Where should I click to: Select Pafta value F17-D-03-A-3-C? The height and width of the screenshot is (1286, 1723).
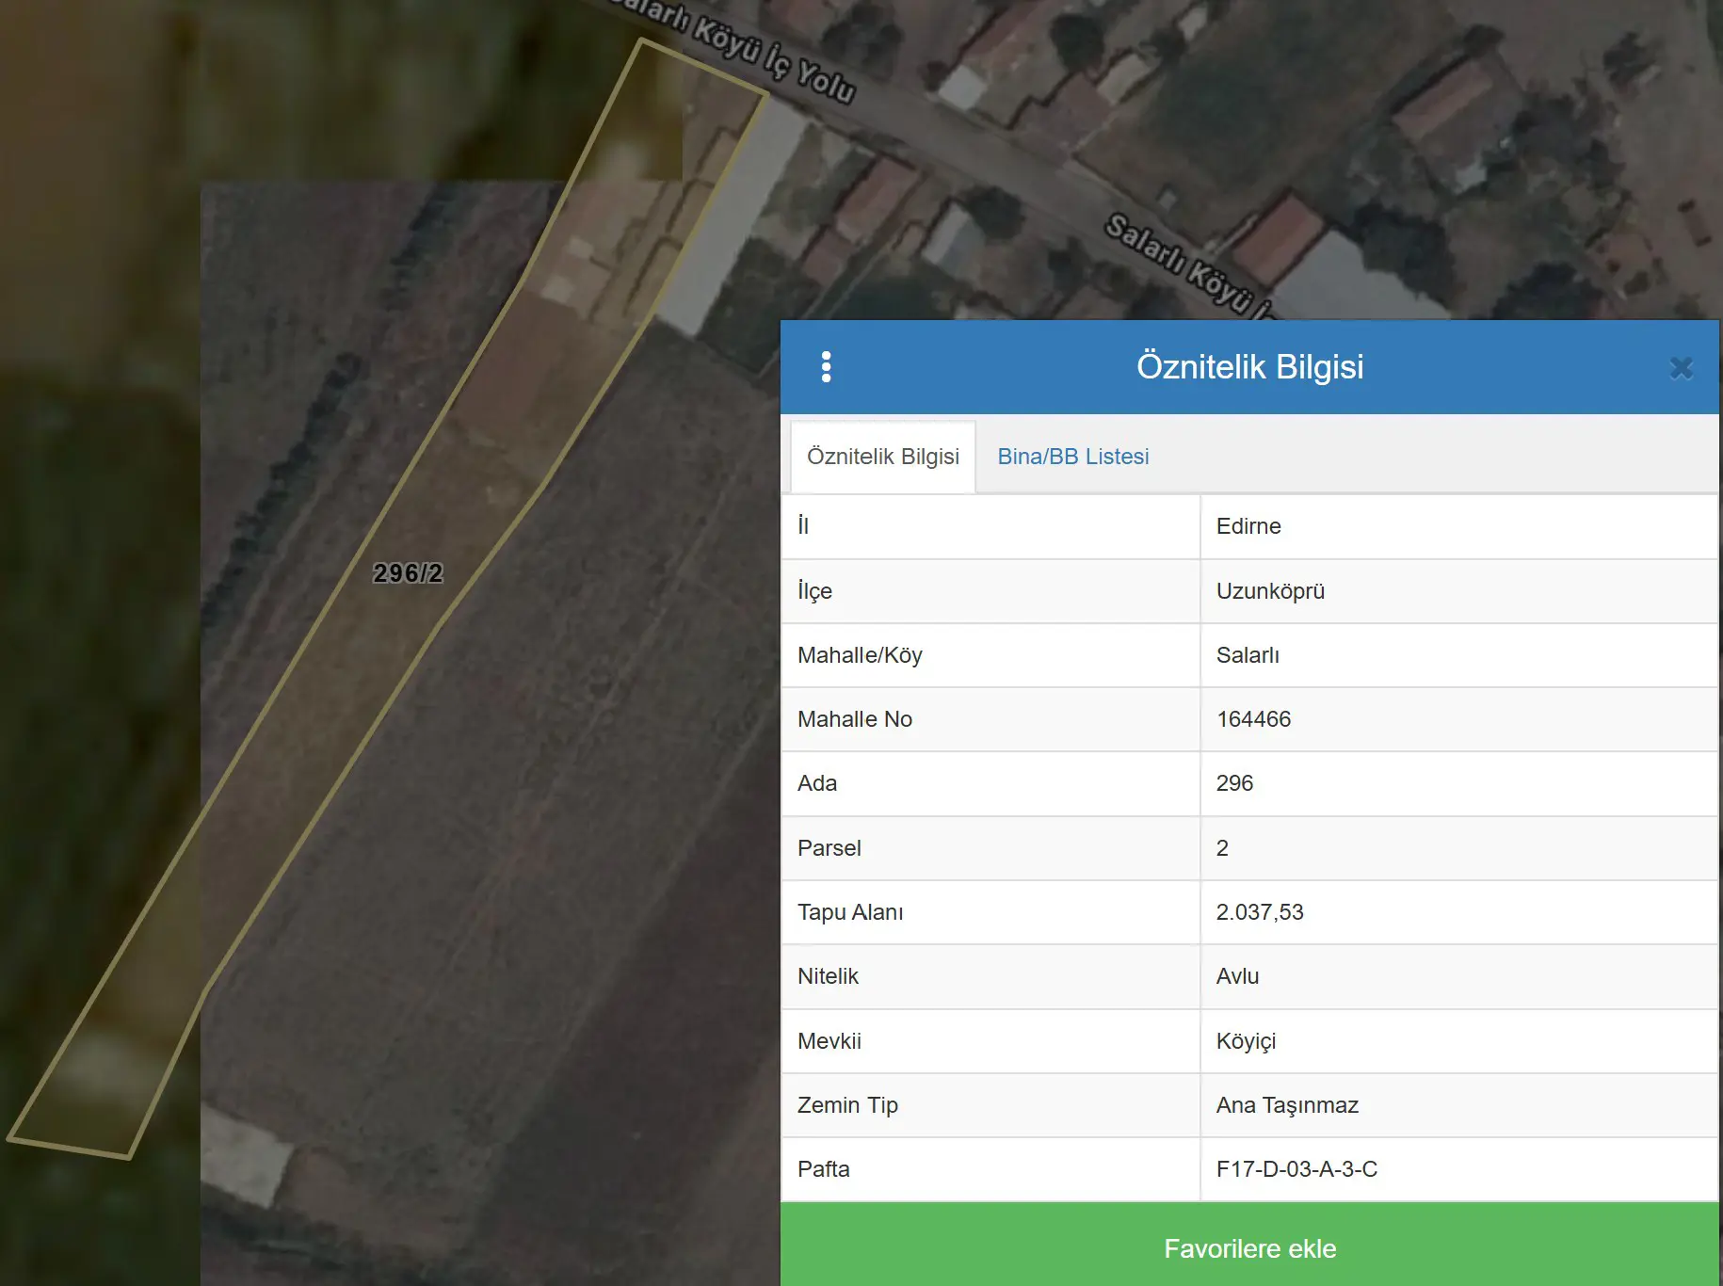coord(1296,1169)
